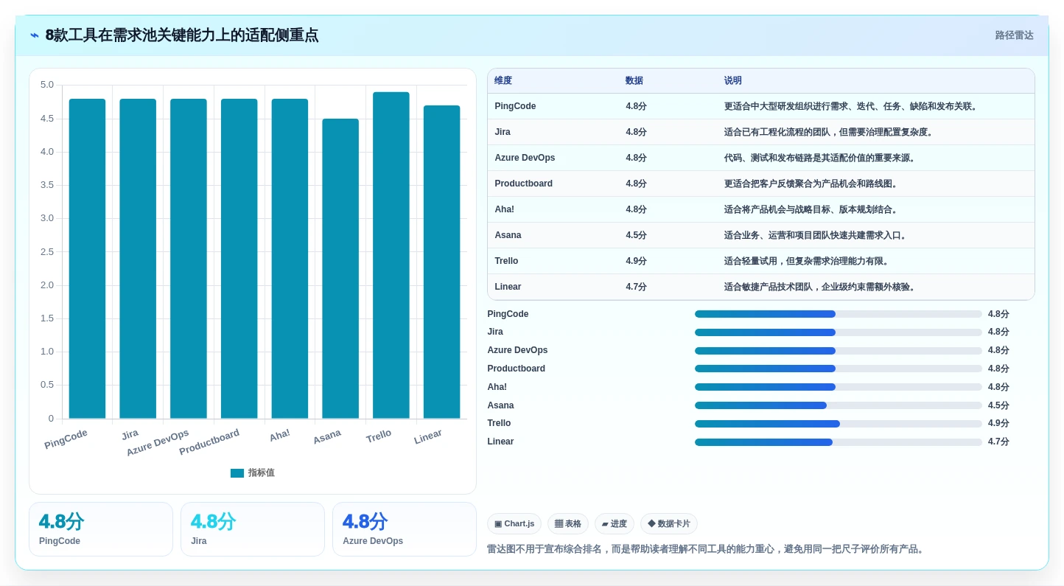Click the Trello chart bar

[391, 256]
